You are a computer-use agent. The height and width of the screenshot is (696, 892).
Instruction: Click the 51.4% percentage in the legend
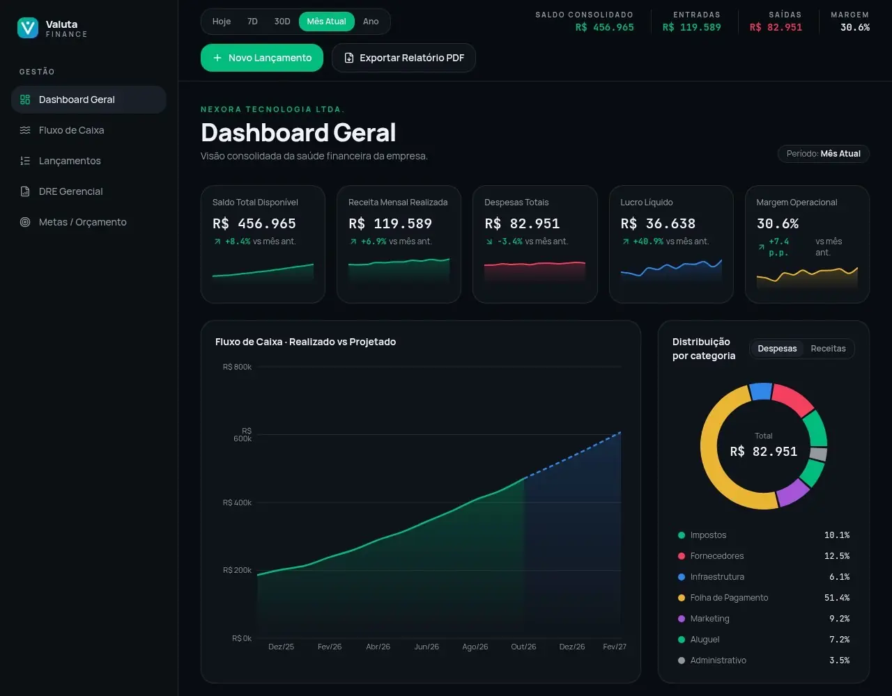tap(837, 598)
